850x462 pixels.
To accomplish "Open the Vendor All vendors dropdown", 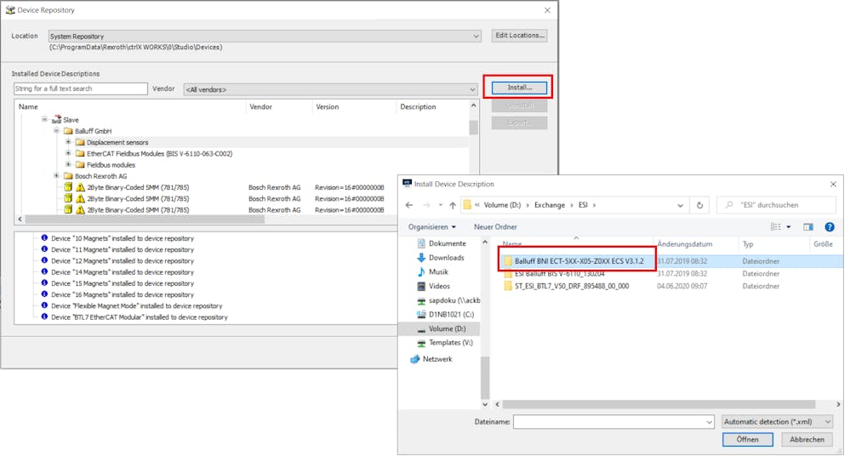I will pyautogui.click(x=330, y=89).
